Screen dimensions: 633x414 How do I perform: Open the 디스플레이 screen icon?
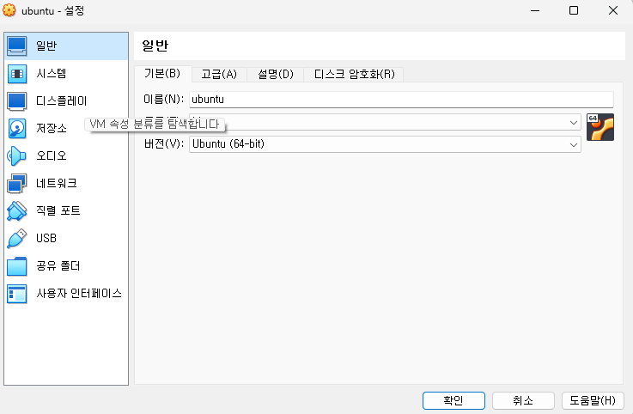coord(17,101)
